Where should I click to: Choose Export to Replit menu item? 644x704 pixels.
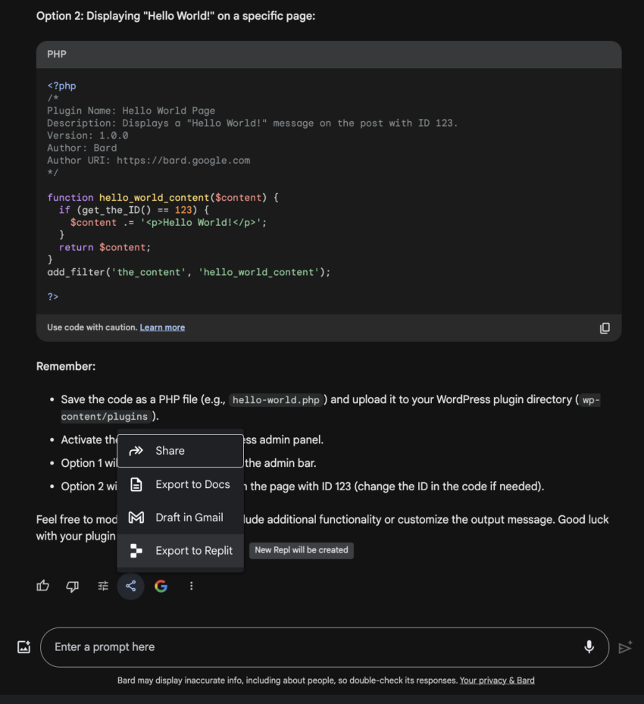pos(180,551)
